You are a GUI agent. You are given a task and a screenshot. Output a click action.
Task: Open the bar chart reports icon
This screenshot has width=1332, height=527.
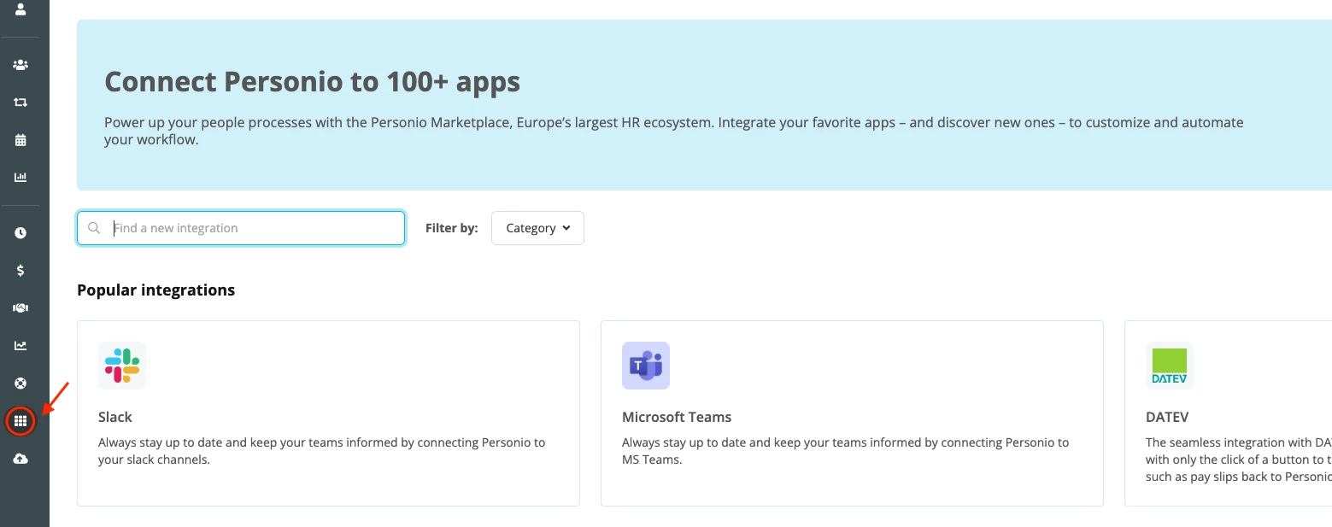[21, 178]
